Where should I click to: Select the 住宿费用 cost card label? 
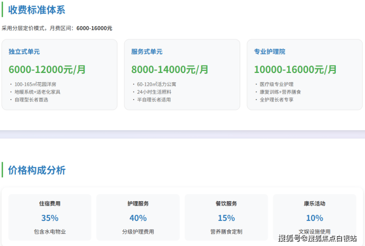click(x=50, y=204)
